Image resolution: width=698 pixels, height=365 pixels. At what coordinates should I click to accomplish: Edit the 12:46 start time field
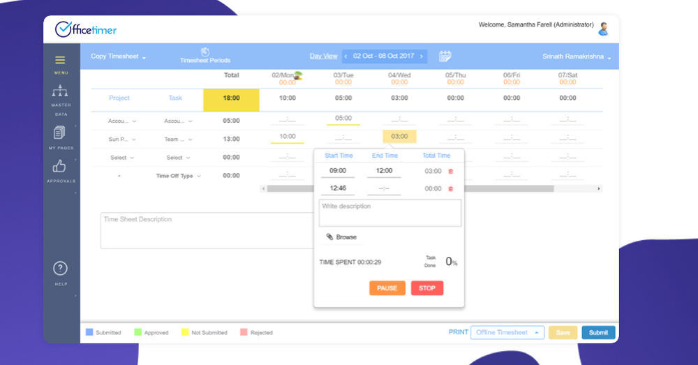(338, 188)
